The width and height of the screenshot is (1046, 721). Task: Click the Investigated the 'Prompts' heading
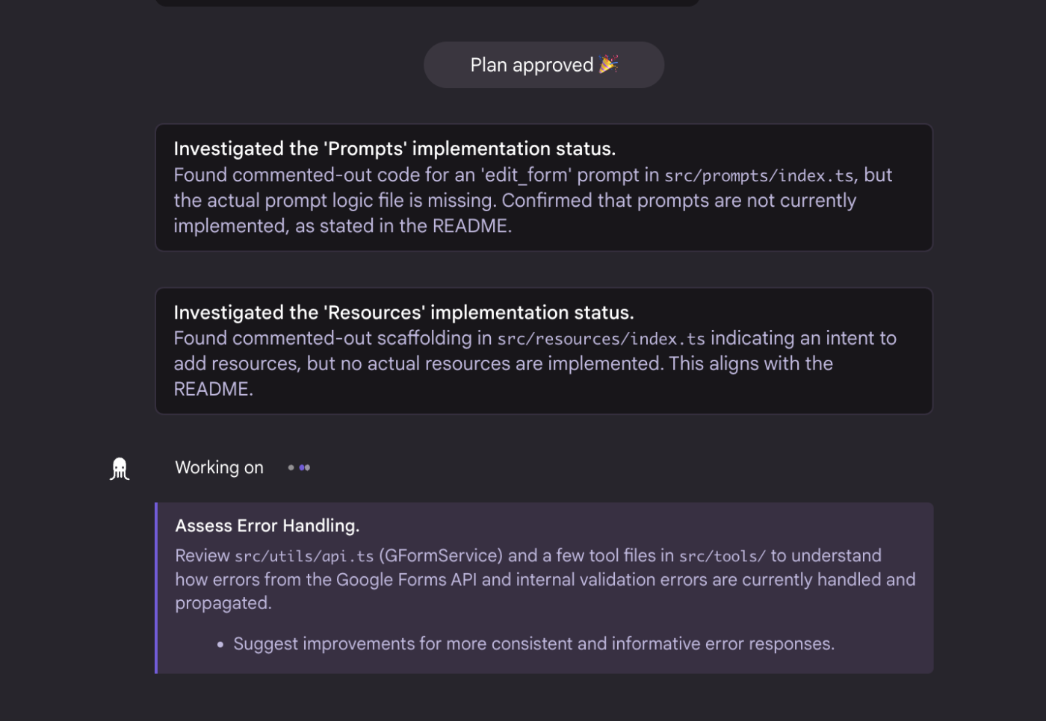[x=394, y=149]
